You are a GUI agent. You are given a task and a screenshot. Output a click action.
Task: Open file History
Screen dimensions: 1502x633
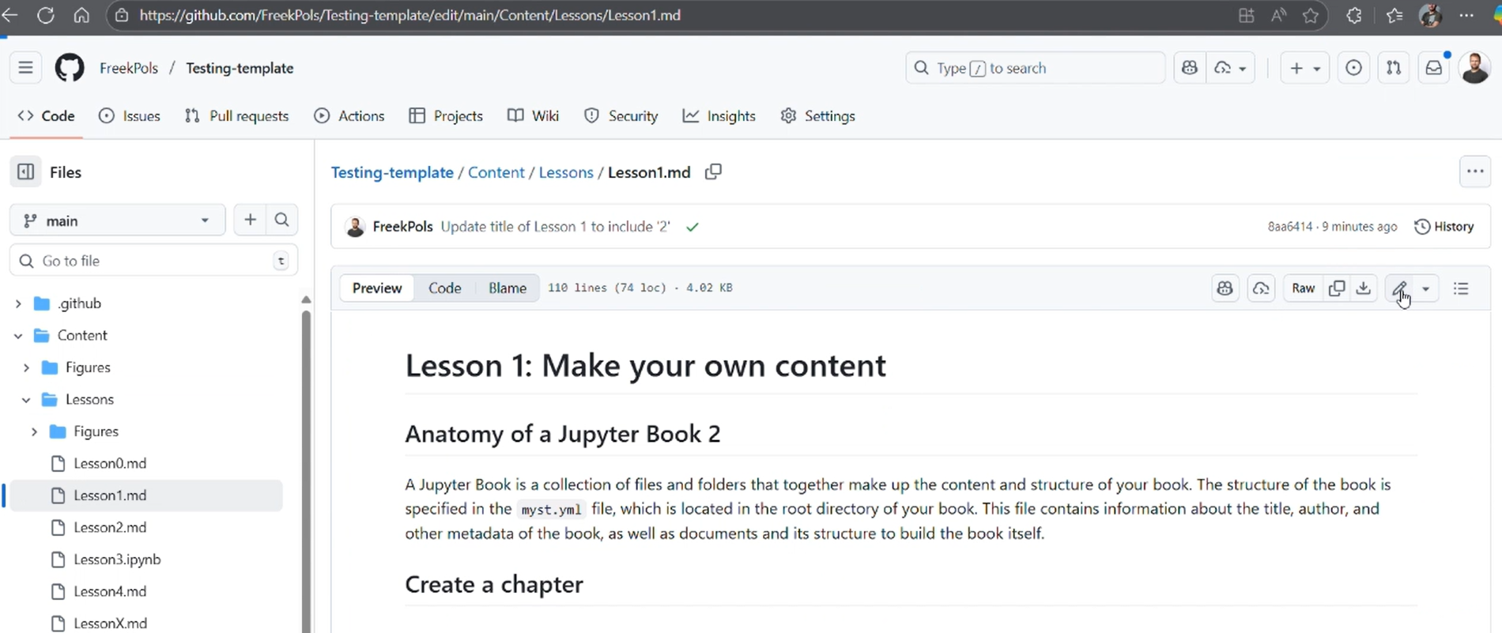pos(1444,227)
